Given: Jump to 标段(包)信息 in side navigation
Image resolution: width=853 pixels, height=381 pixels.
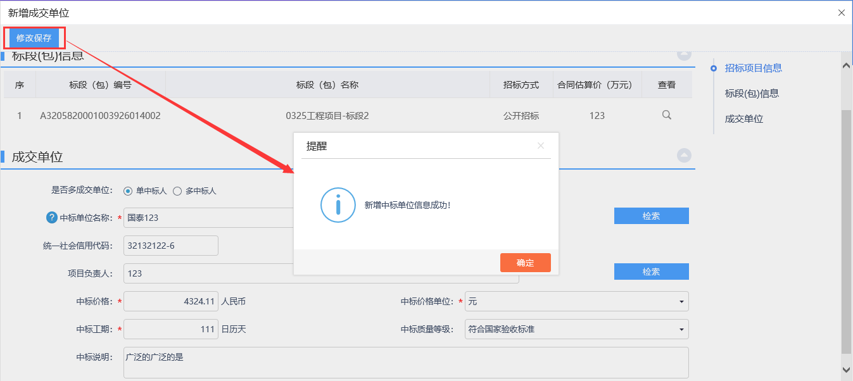Looking at the screenshot, I should (x=752, y=94).
